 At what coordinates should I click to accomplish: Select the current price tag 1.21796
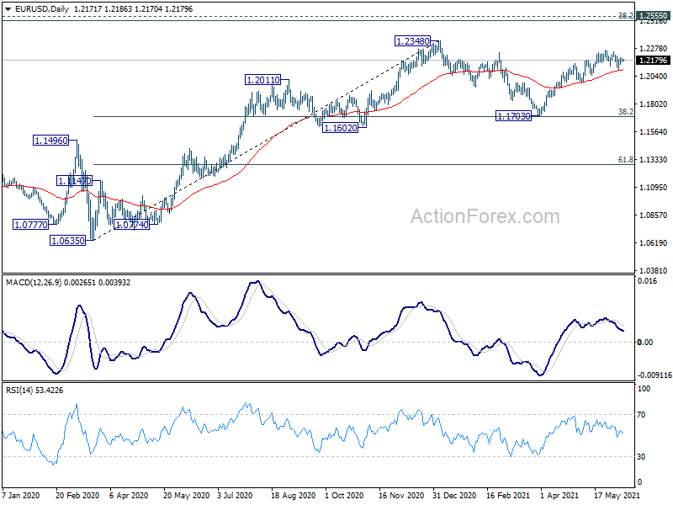(x=654, y=61)
